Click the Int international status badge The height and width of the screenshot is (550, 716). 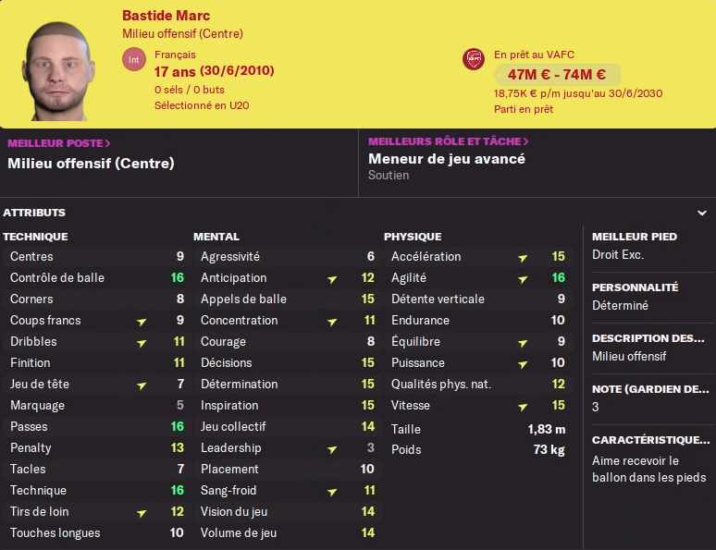(x=134, y=59)
